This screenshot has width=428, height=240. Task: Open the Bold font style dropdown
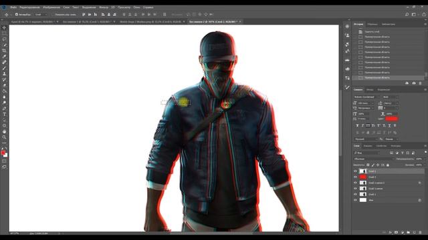click(x=391, y=97)
